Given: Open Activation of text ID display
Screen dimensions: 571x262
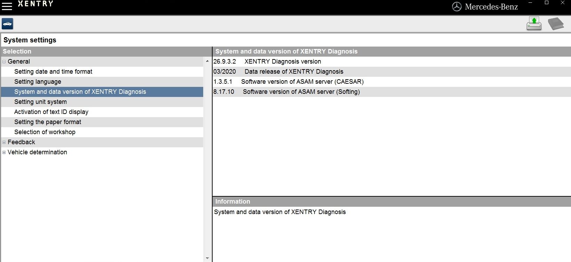Looking at the screenshot, I should coord(51,112).
